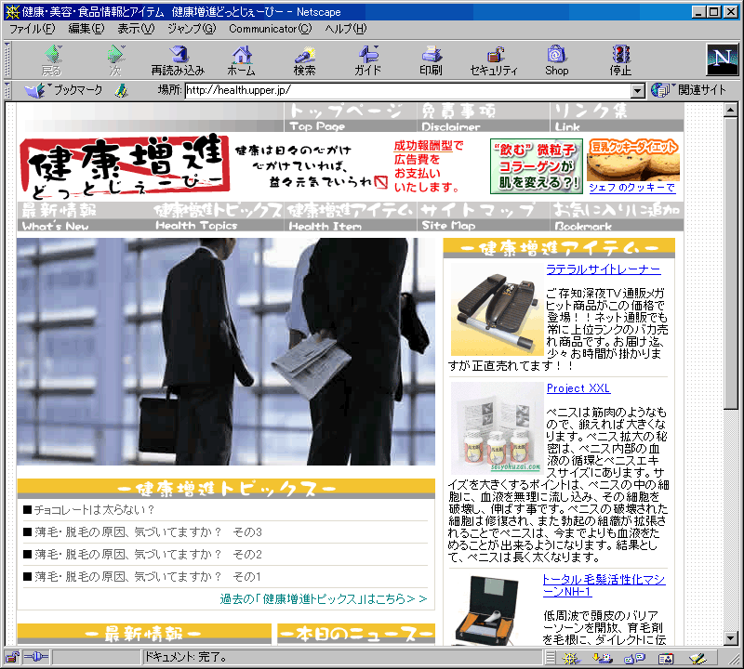Open the 関連サイト related sites button

688,89
